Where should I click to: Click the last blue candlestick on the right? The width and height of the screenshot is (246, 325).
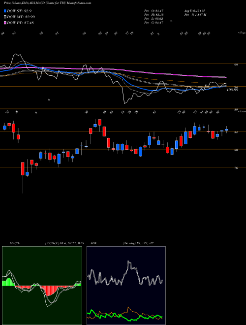226,130
